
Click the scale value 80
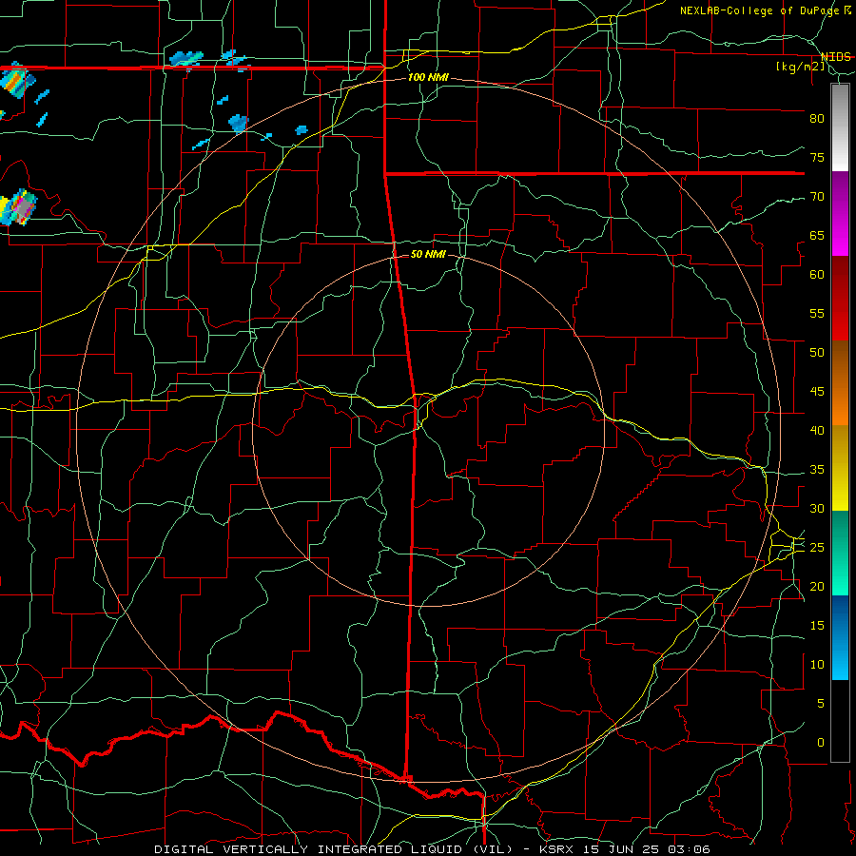(817, 119)
